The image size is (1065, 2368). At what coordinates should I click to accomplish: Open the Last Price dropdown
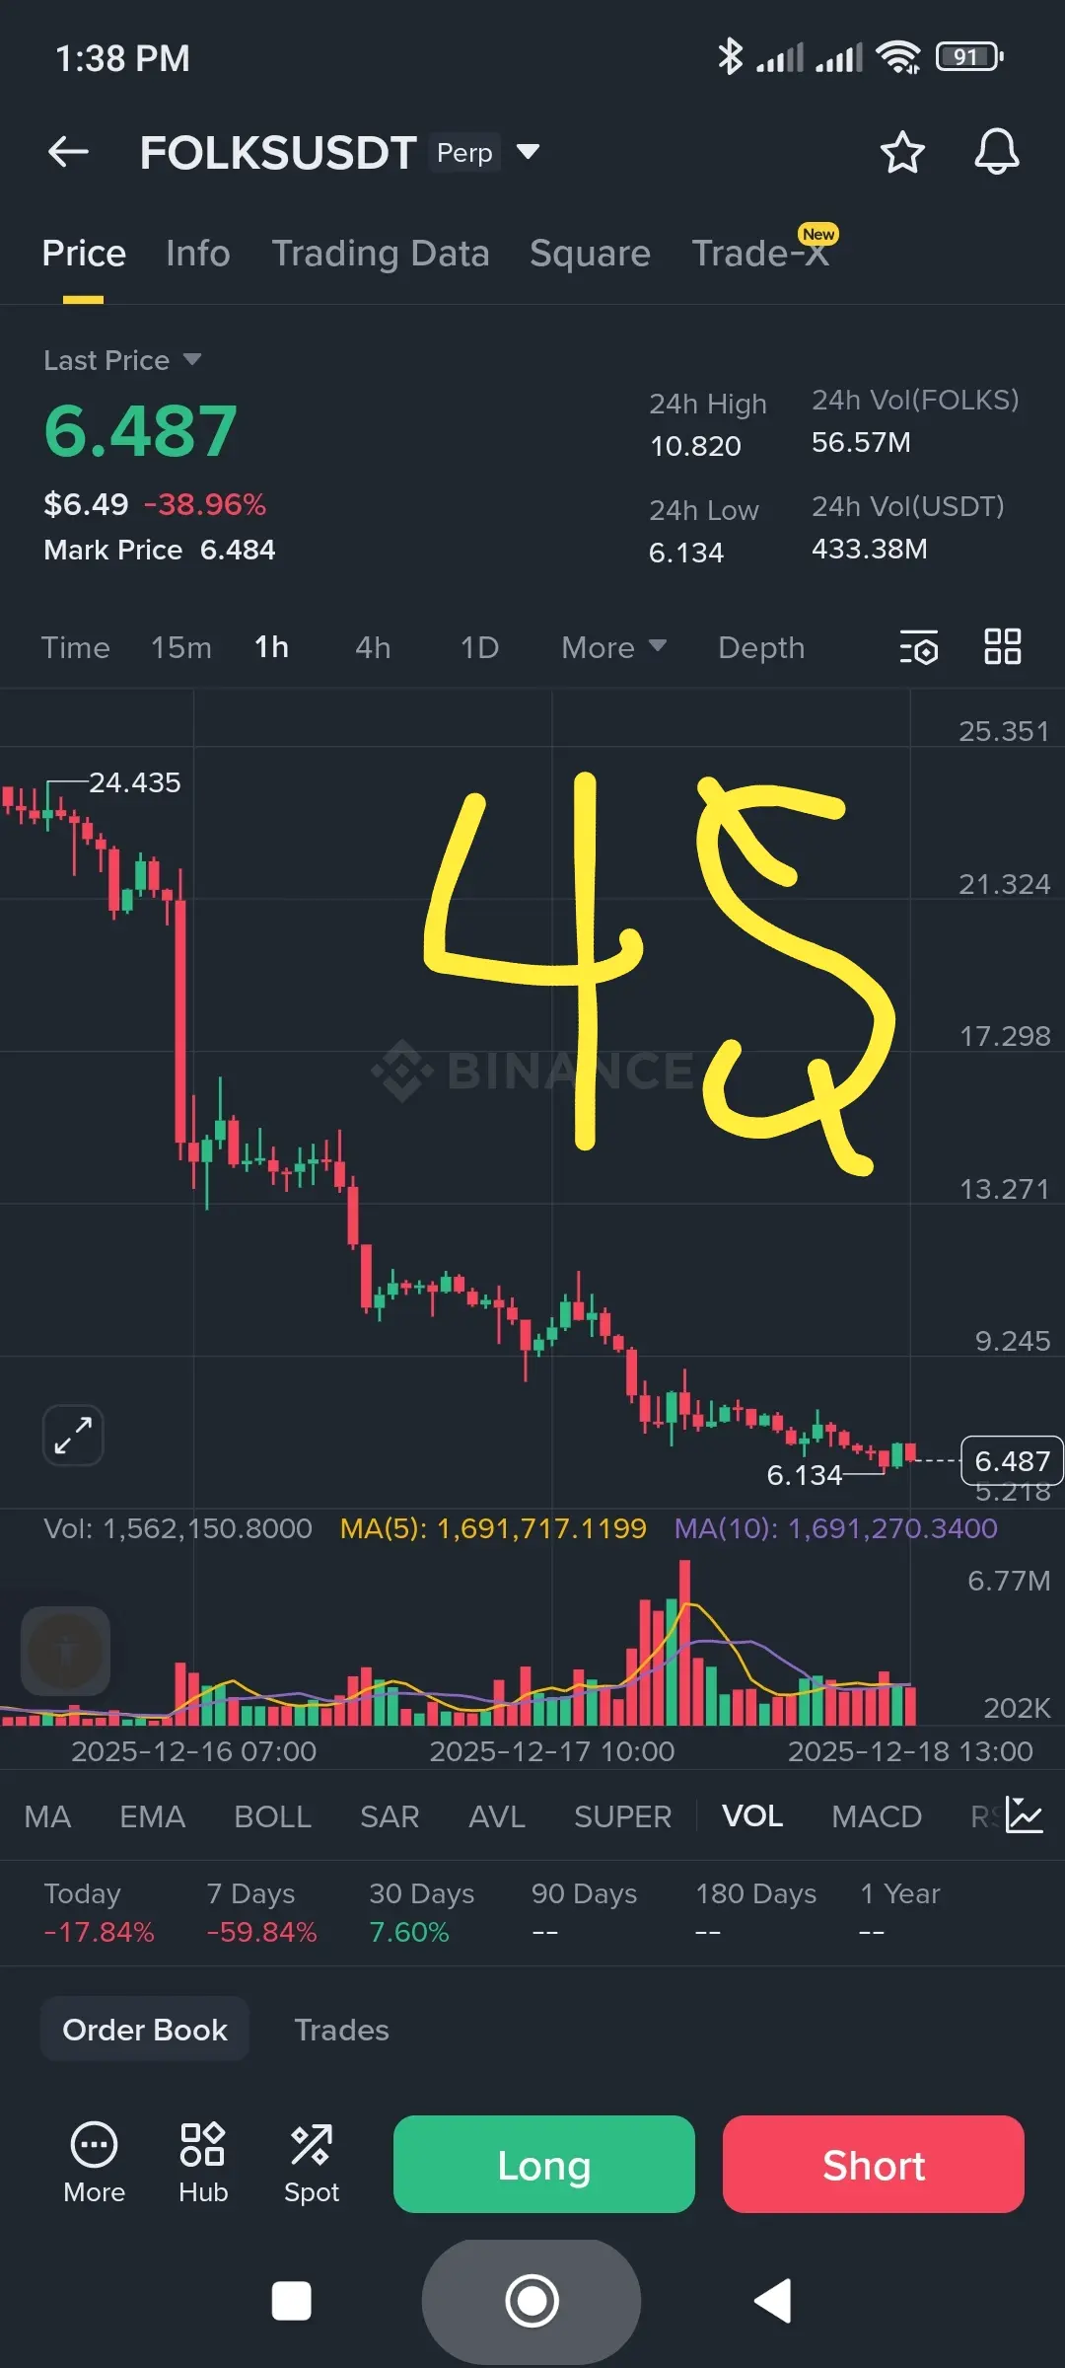[x=122, y=360]
